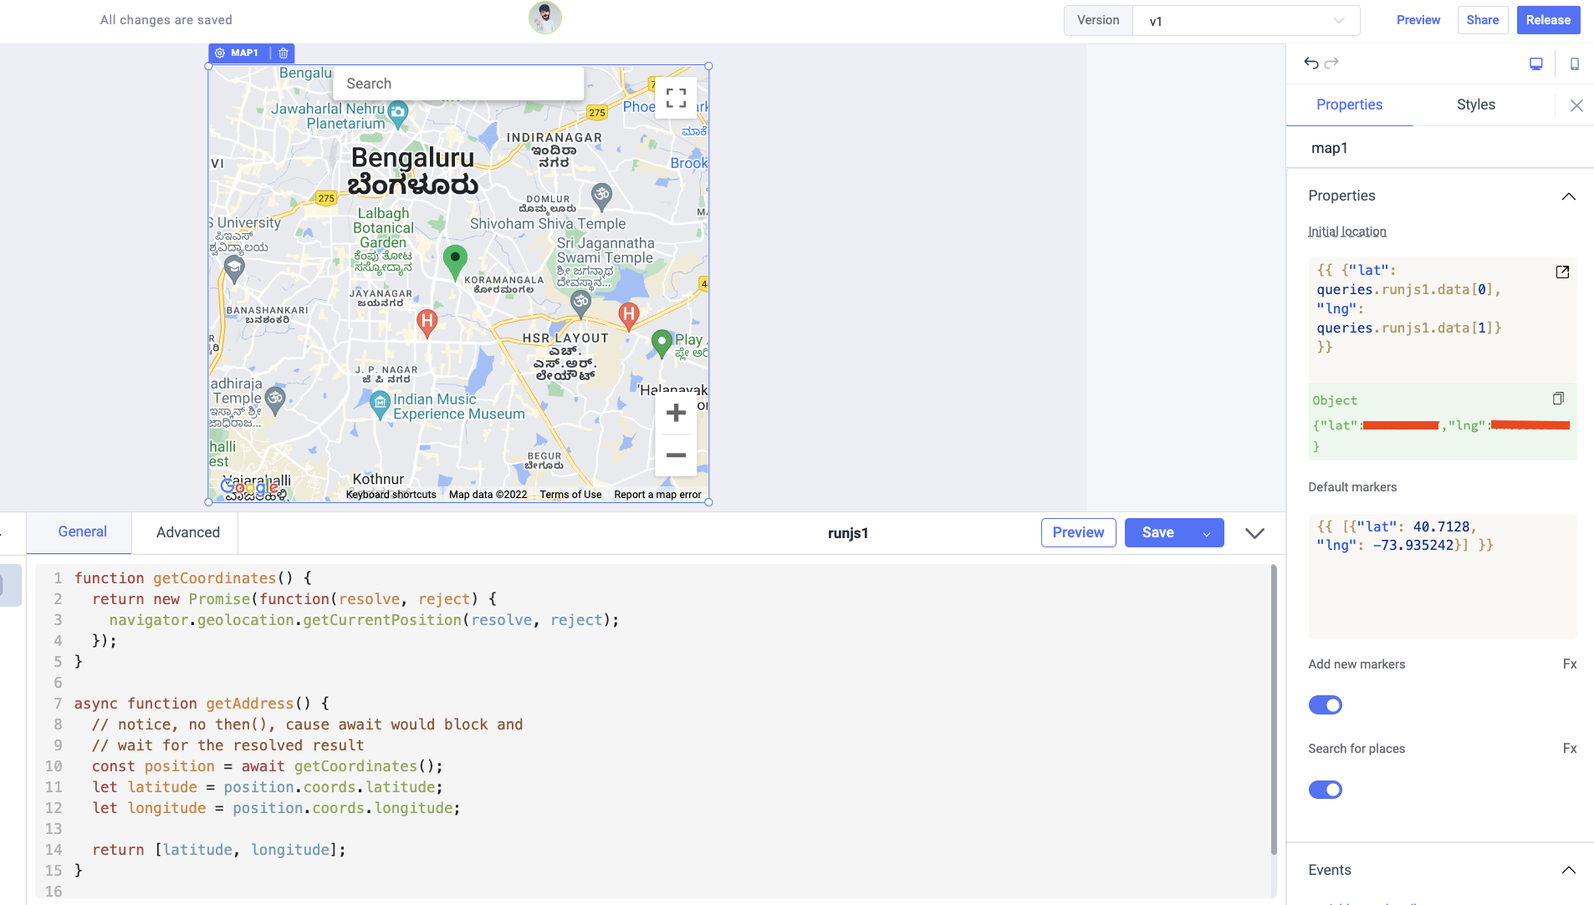Disable the Search for places toggle
The height and width of the screenshot is (905, 1594).
[1326, 790]
